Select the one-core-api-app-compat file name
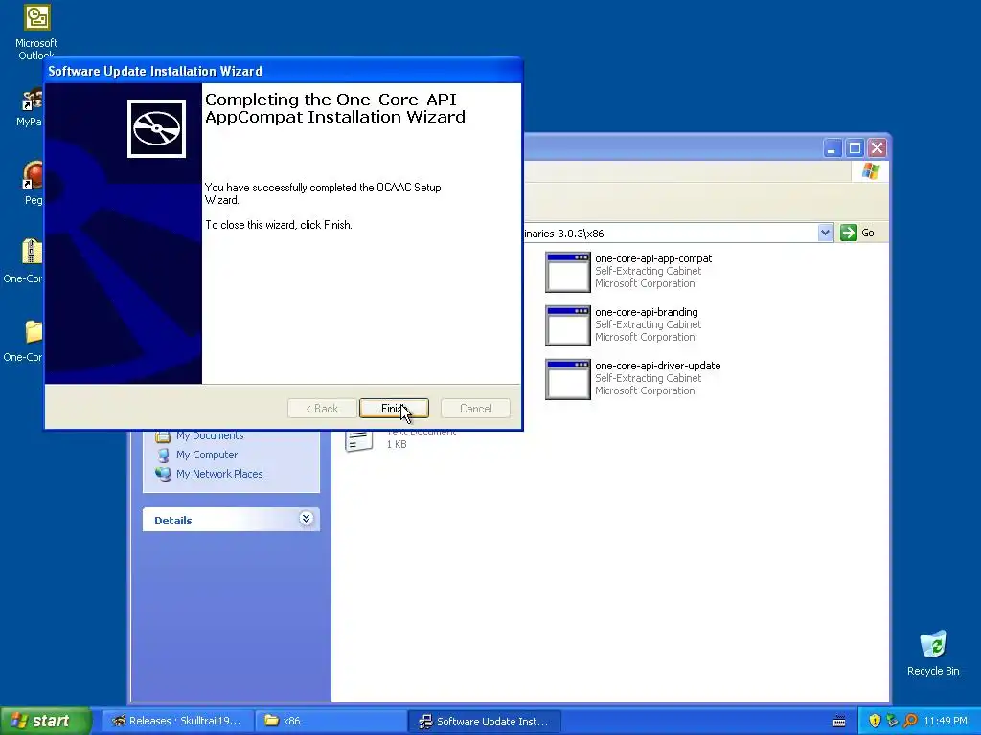 (653, 258)
